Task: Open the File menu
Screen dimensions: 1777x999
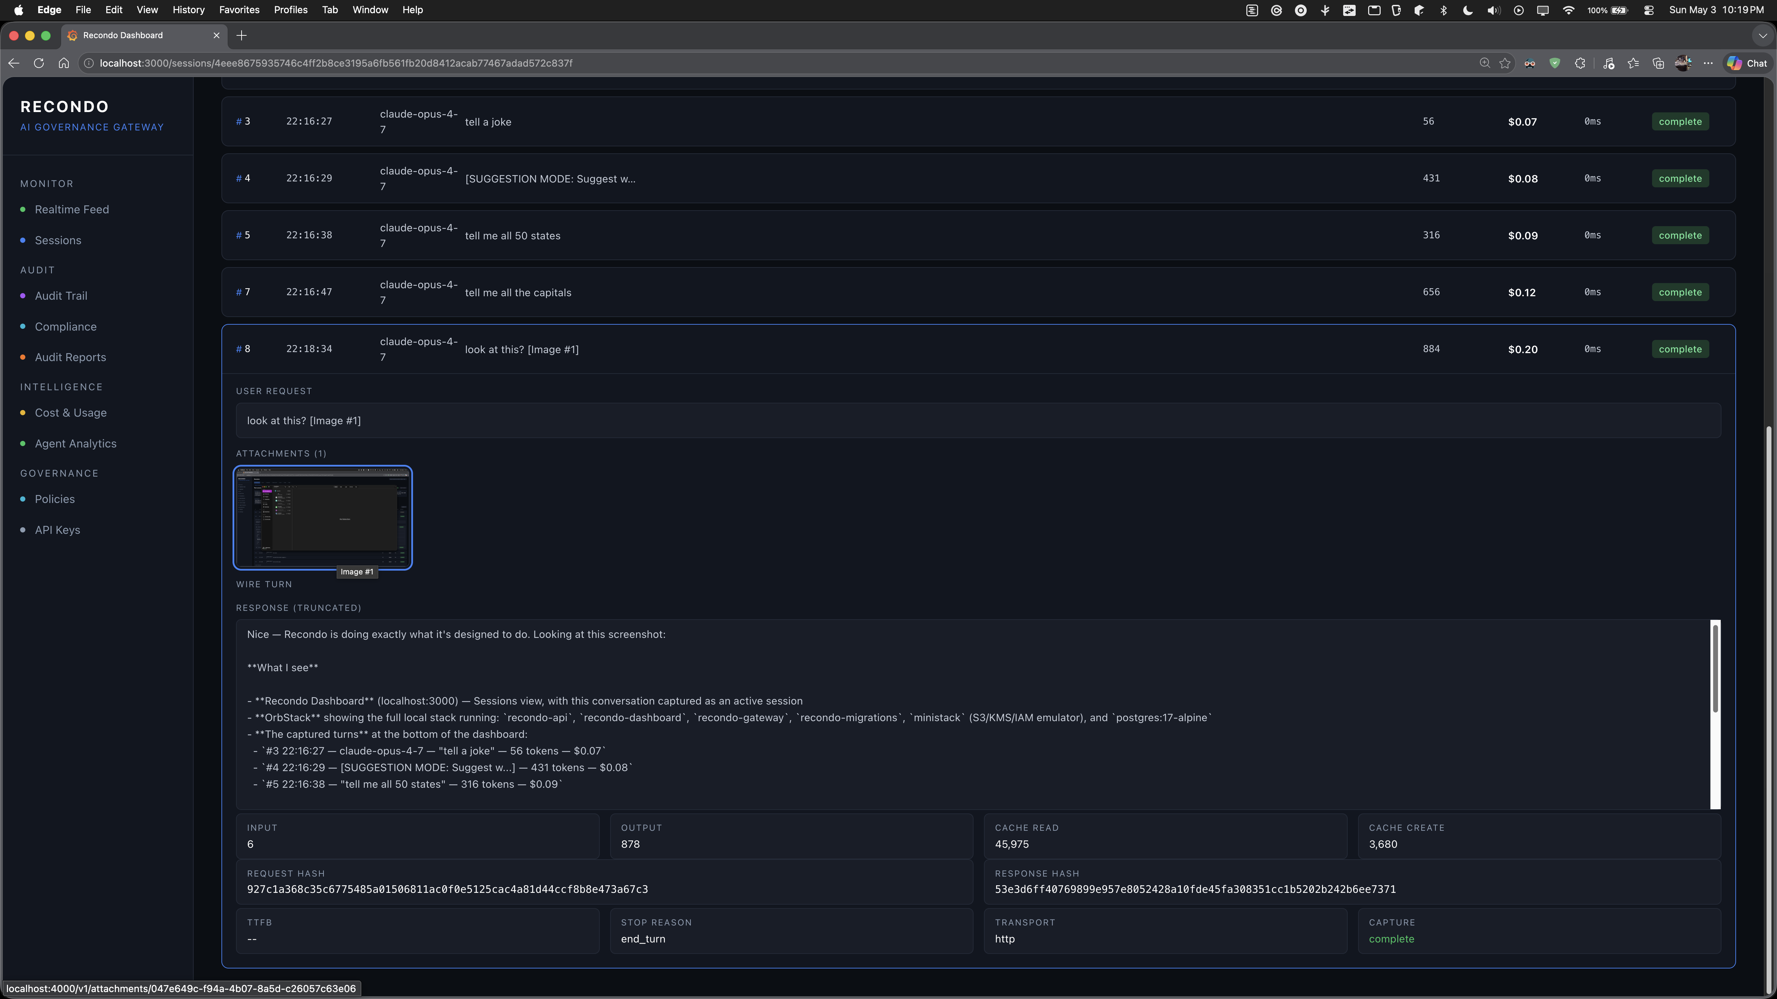Action: [83, 10]
